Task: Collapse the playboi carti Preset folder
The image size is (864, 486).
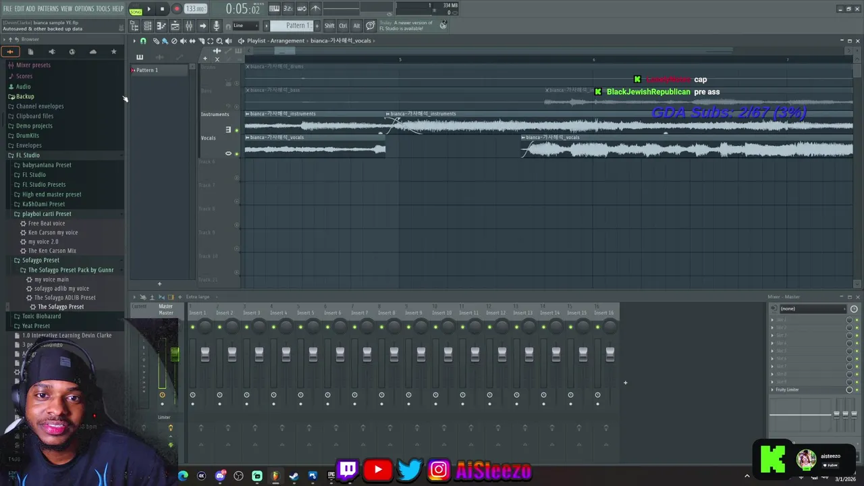Action: pyautogui.click(x=47, y=214)
